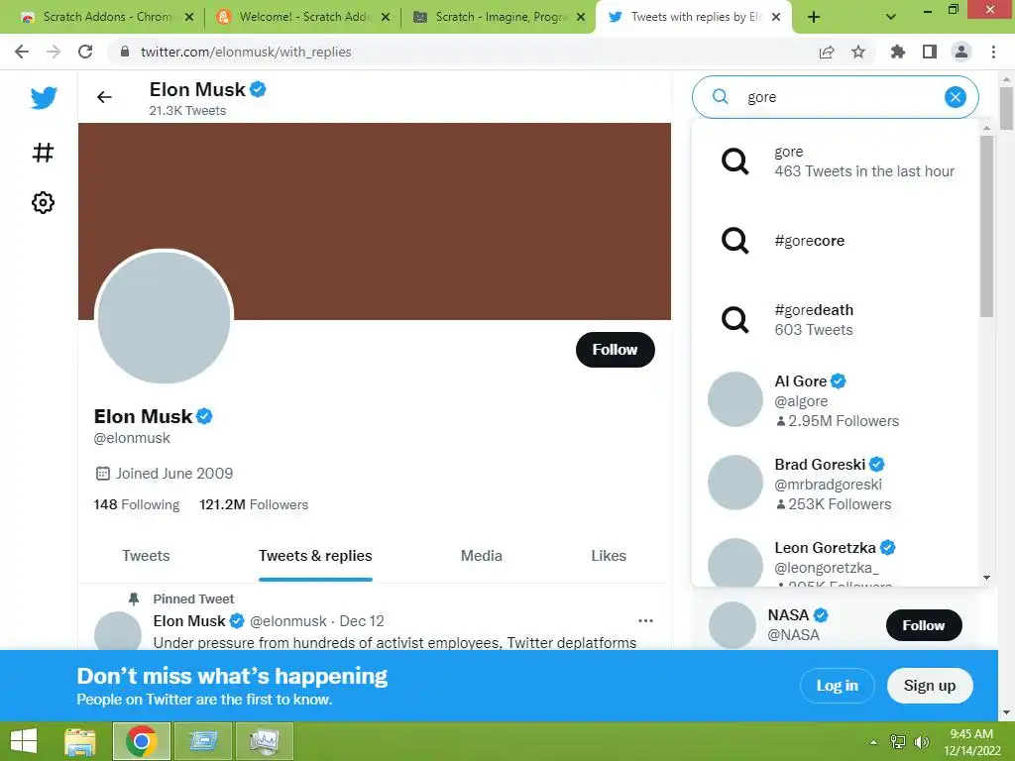The height and width of the screenshot is (761, 1015).
Task: Open Windows Start button on taskbar
Action: click(x=23, y=741)
